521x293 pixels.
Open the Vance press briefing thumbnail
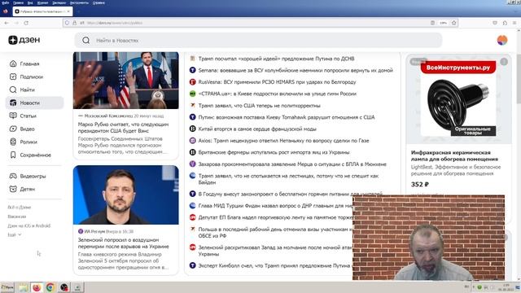126,81
